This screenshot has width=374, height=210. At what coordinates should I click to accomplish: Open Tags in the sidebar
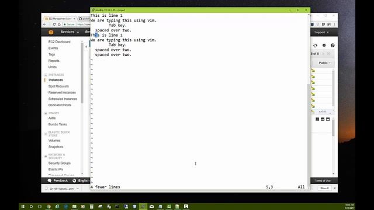(x=51, y=54)
